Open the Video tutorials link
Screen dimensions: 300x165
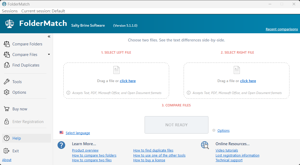227,150
